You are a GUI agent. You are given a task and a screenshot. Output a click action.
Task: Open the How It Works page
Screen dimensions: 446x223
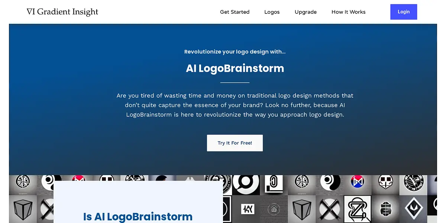click(348, 12)
